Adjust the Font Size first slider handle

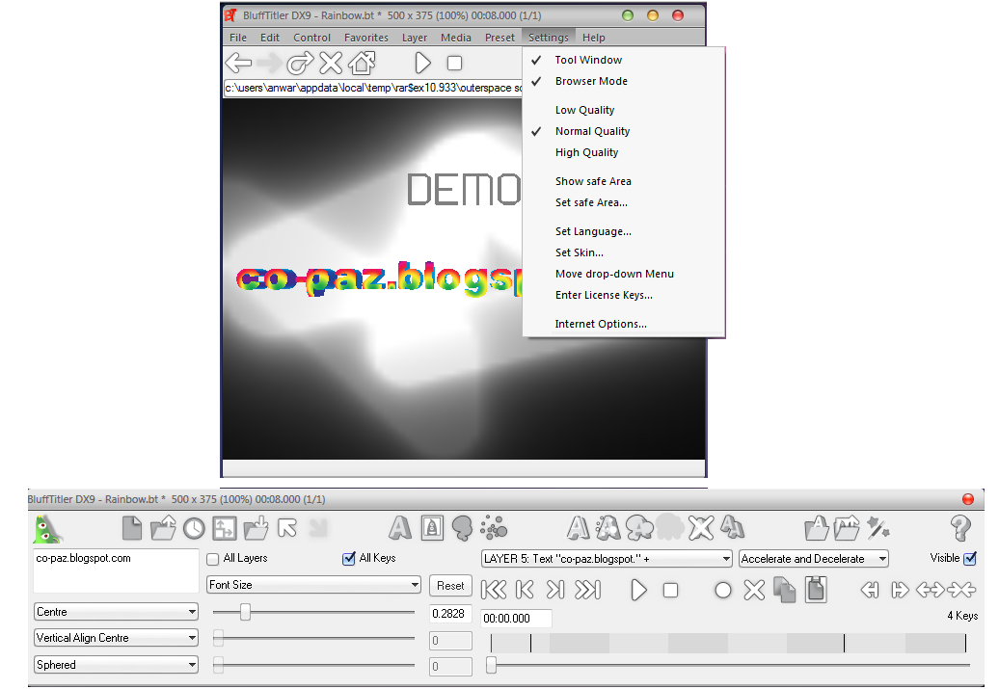(245, 612)
